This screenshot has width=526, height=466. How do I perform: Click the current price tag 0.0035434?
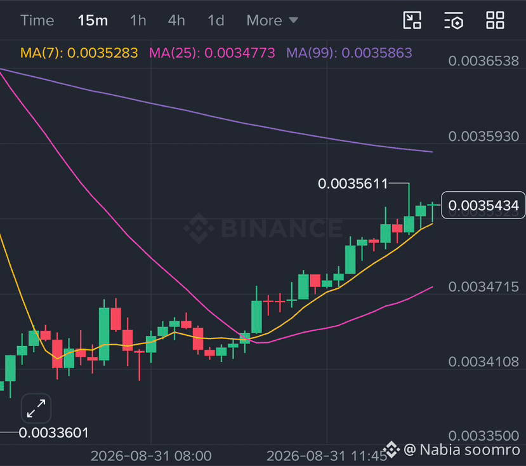pos(483,205)
